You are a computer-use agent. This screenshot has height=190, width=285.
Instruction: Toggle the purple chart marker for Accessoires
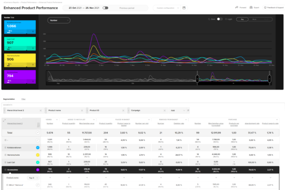(x=38, y=170)
